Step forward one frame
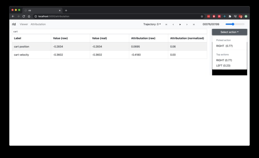The height and width of the screenshot is (158, 259). pos(187,24)
